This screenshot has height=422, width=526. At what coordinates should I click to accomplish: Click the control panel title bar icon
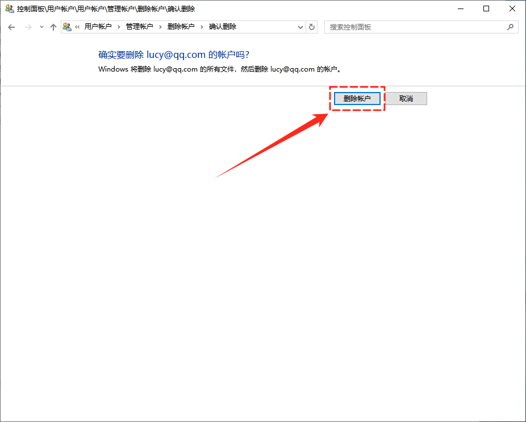coord(9,9)
